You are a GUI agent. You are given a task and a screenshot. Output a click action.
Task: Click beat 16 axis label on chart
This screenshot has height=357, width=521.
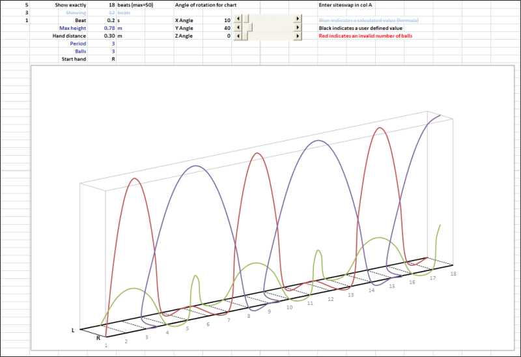pyautogui.click(x=412, y=282)
